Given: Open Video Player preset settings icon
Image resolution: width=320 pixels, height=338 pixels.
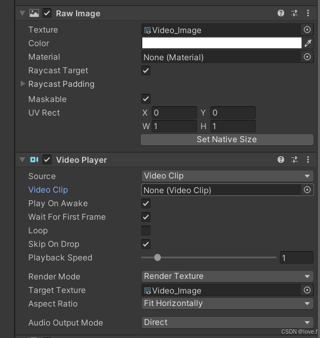Looking at the screenshot, I should pos(294,160).
